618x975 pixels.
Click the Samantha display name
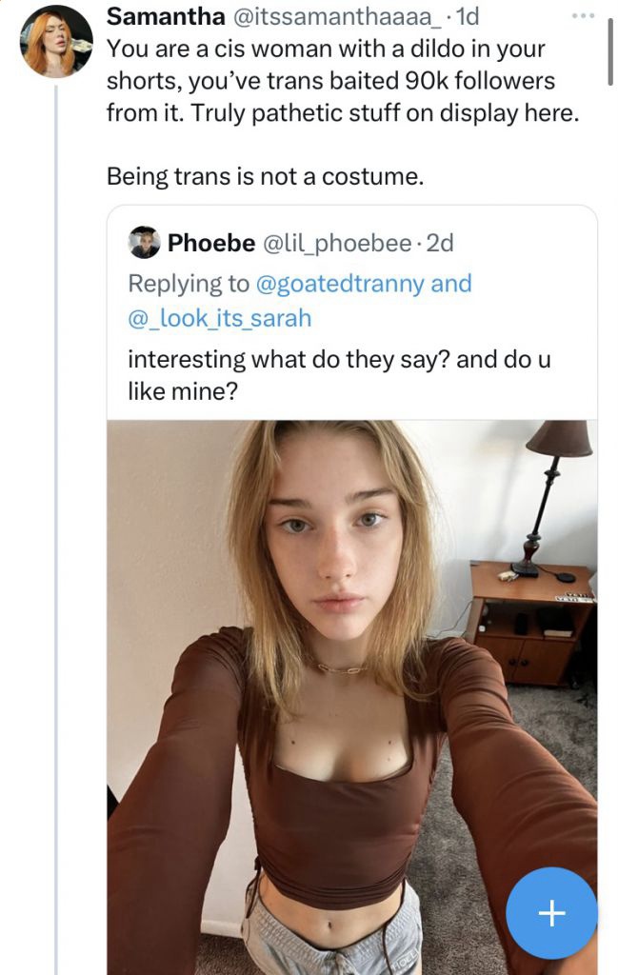click(x=166, y=16)
